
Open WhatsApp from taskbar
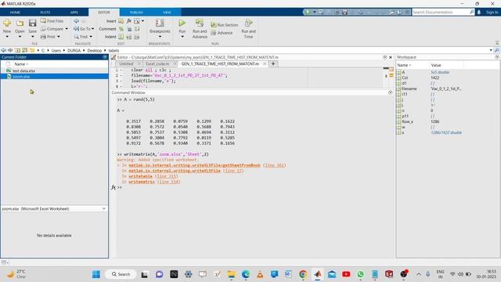tap(360, 274)
